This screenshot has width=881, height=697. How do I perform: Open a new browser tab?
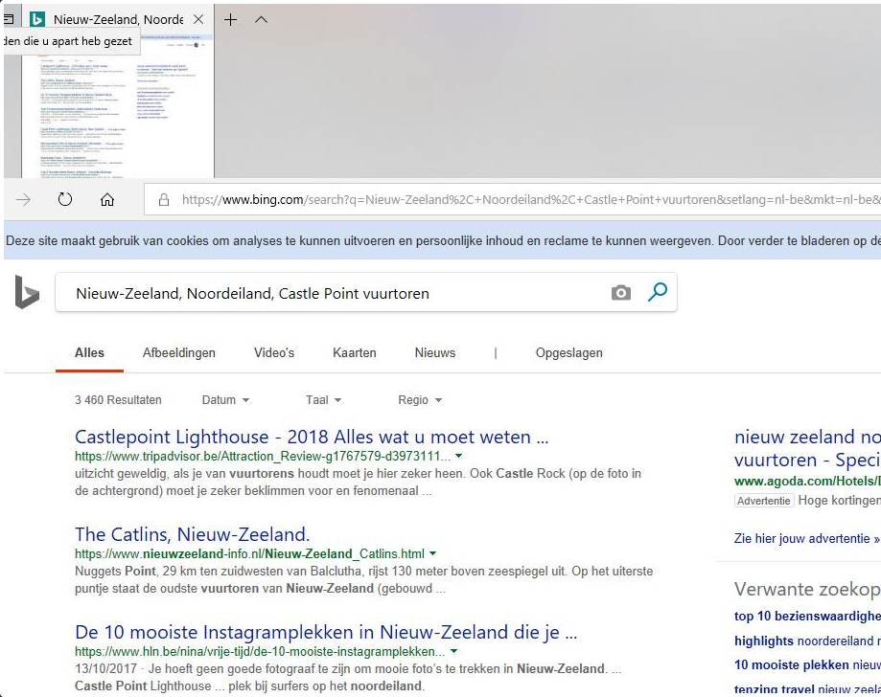[230, 20]
